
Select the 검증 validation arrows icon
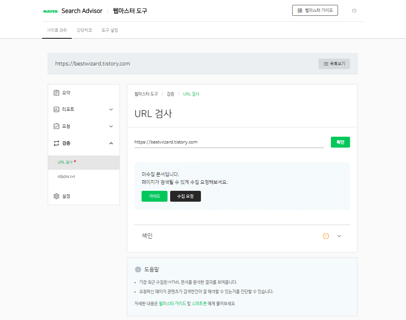pos(57,143)
